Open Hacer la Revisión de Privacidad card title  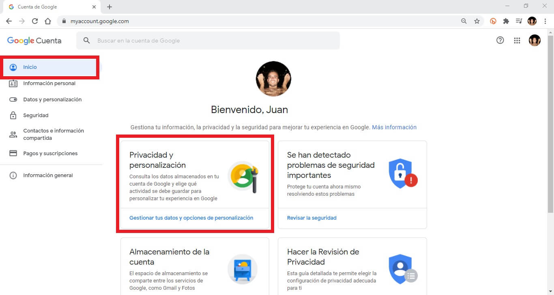(323, 257)
